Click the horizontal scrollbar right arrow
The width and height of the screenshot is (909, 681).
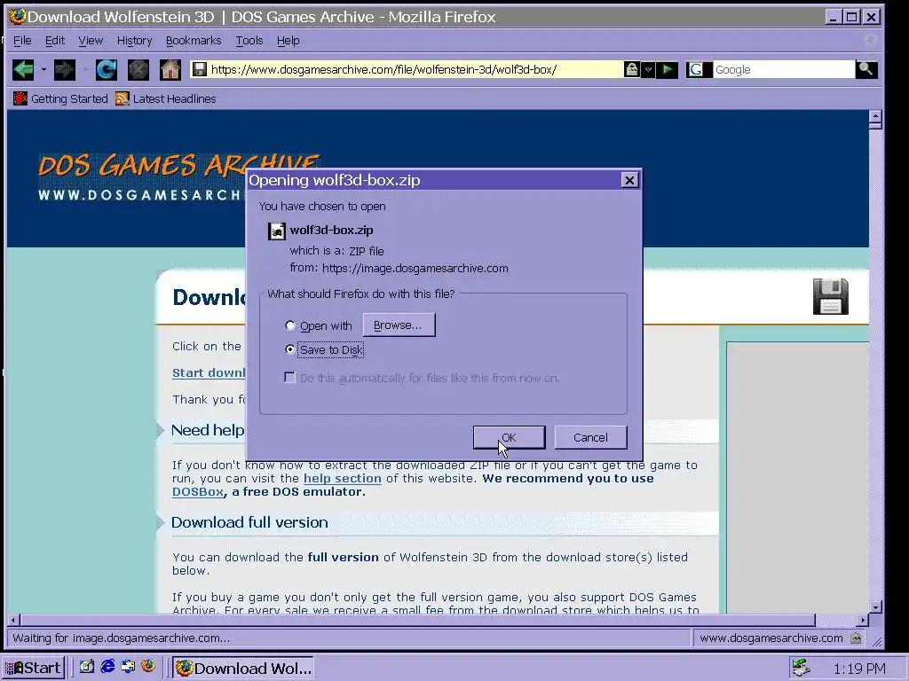tap(863, 620)
